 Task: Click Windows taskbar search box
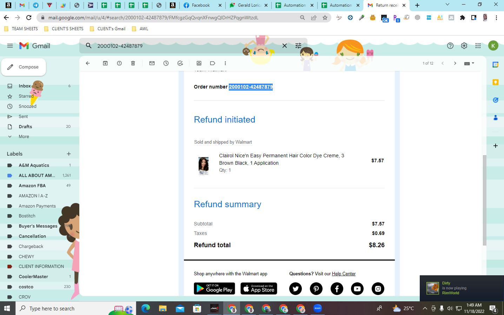tap(75, 308)
